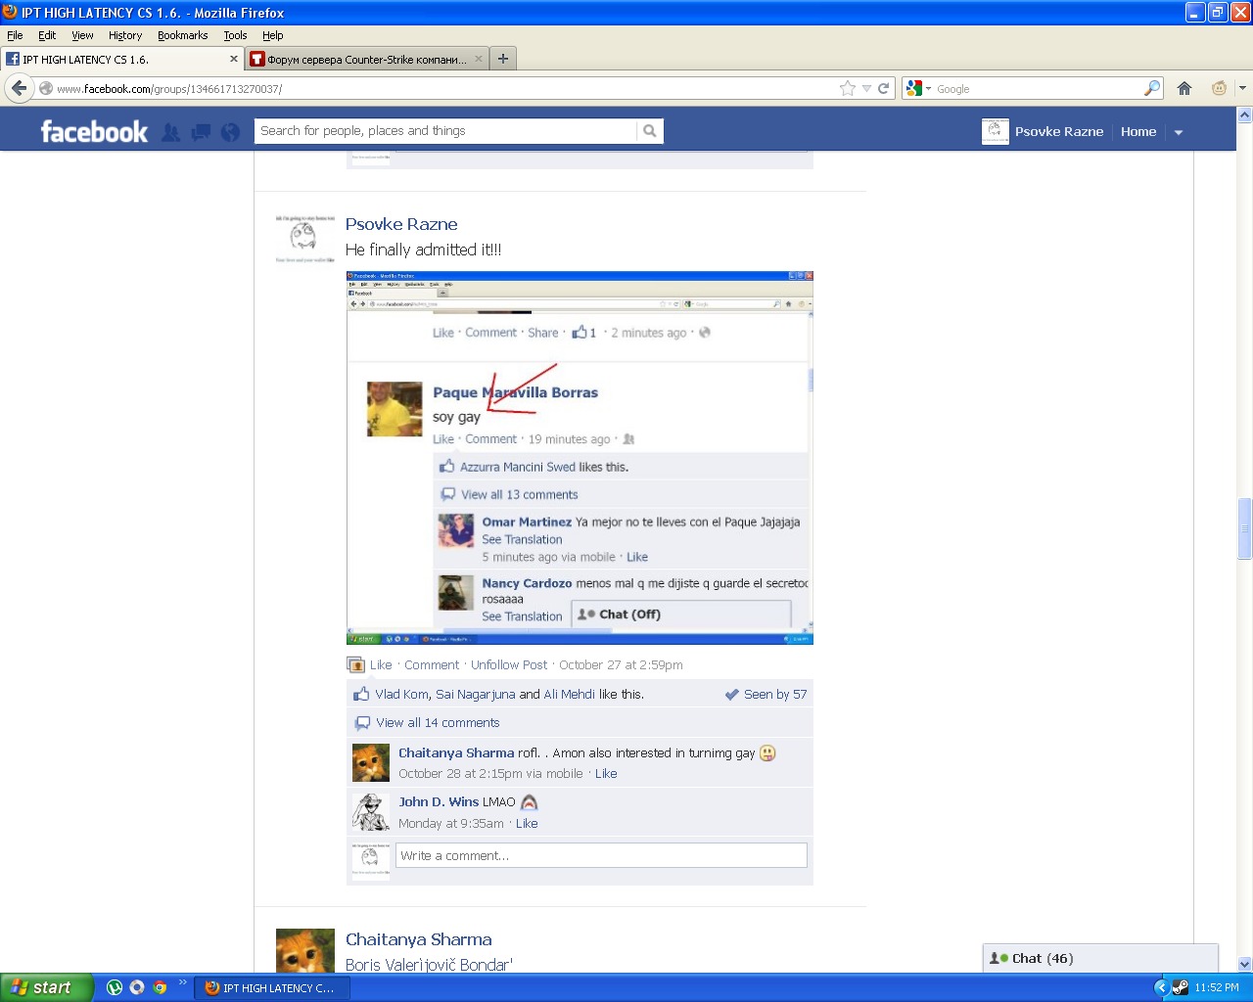The width and height of the screenshot is (1253, 1002).
Task: Bookmark page with star icon
Action: [848, 88]
